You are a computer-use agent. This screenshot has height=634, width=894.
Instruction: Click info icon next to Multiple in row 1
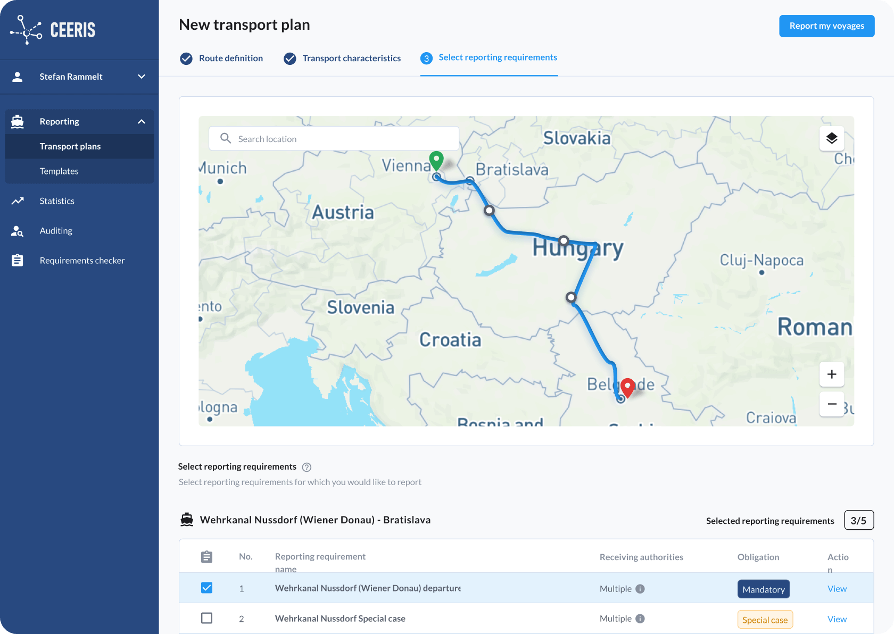[640, 589]
